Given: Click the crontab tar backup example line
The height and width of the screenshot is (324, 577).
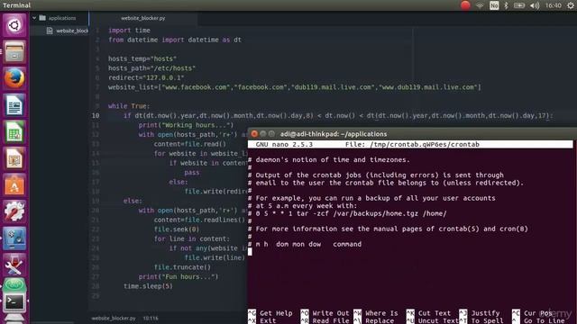Looking at the screenshot, I should click(x=347, y=213).
